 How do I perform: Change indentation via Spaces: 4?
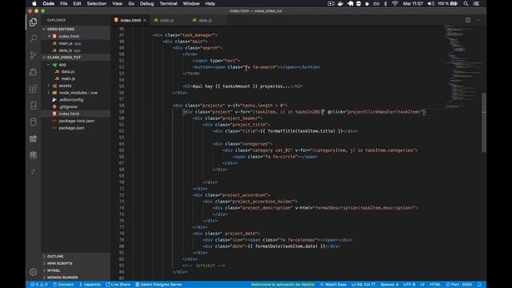[390, 285]
